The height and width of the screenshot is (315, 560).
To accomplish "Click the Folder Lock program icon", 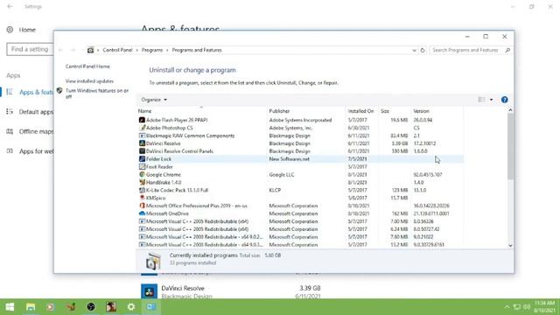I will (x=142, y=159).
